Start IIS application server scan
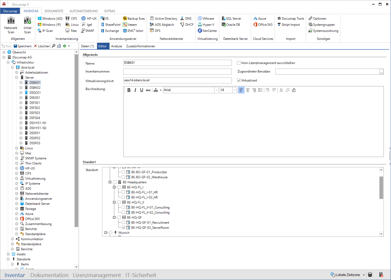 pyautogui.click(x=104, y=19)
